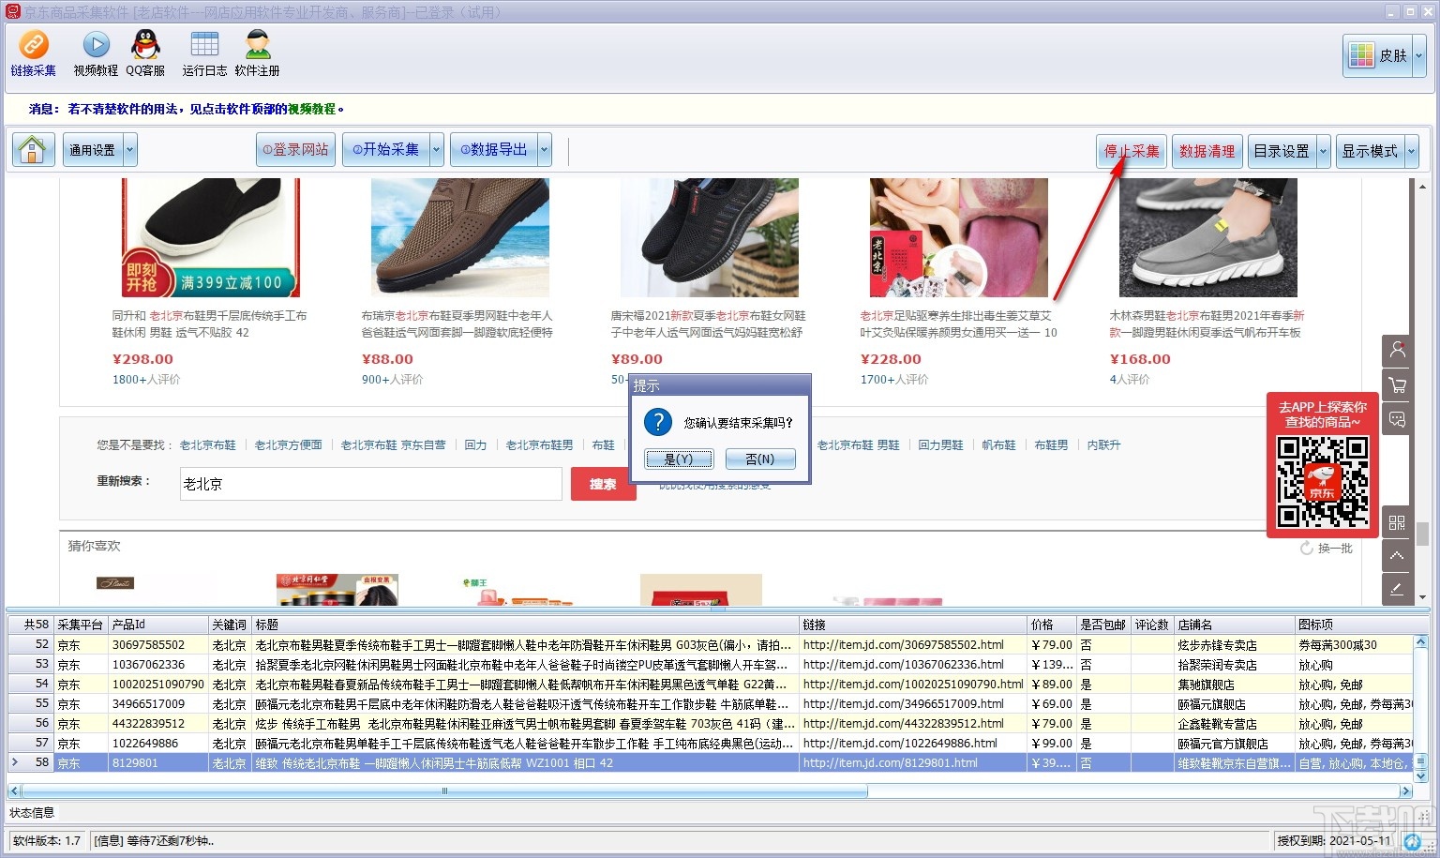Sort by the 标题 column header
The image size is (1440, 858).
[x=525, y=625]
